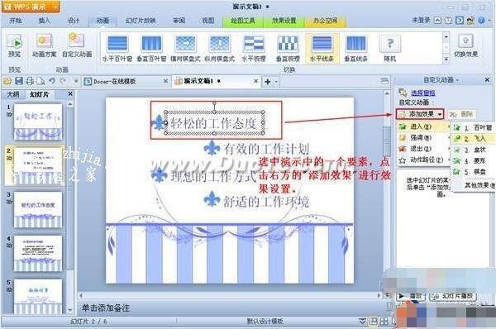496x329 pixels.
Task: Open the WPS application menu dropdown arrow
Action: tap(55, 7)
